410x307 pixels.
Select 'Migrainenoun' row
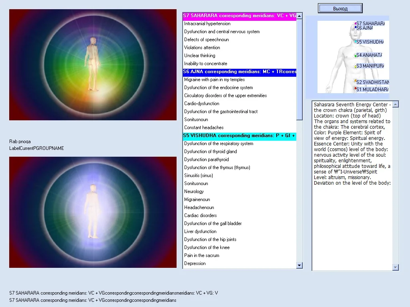[239, 199]
